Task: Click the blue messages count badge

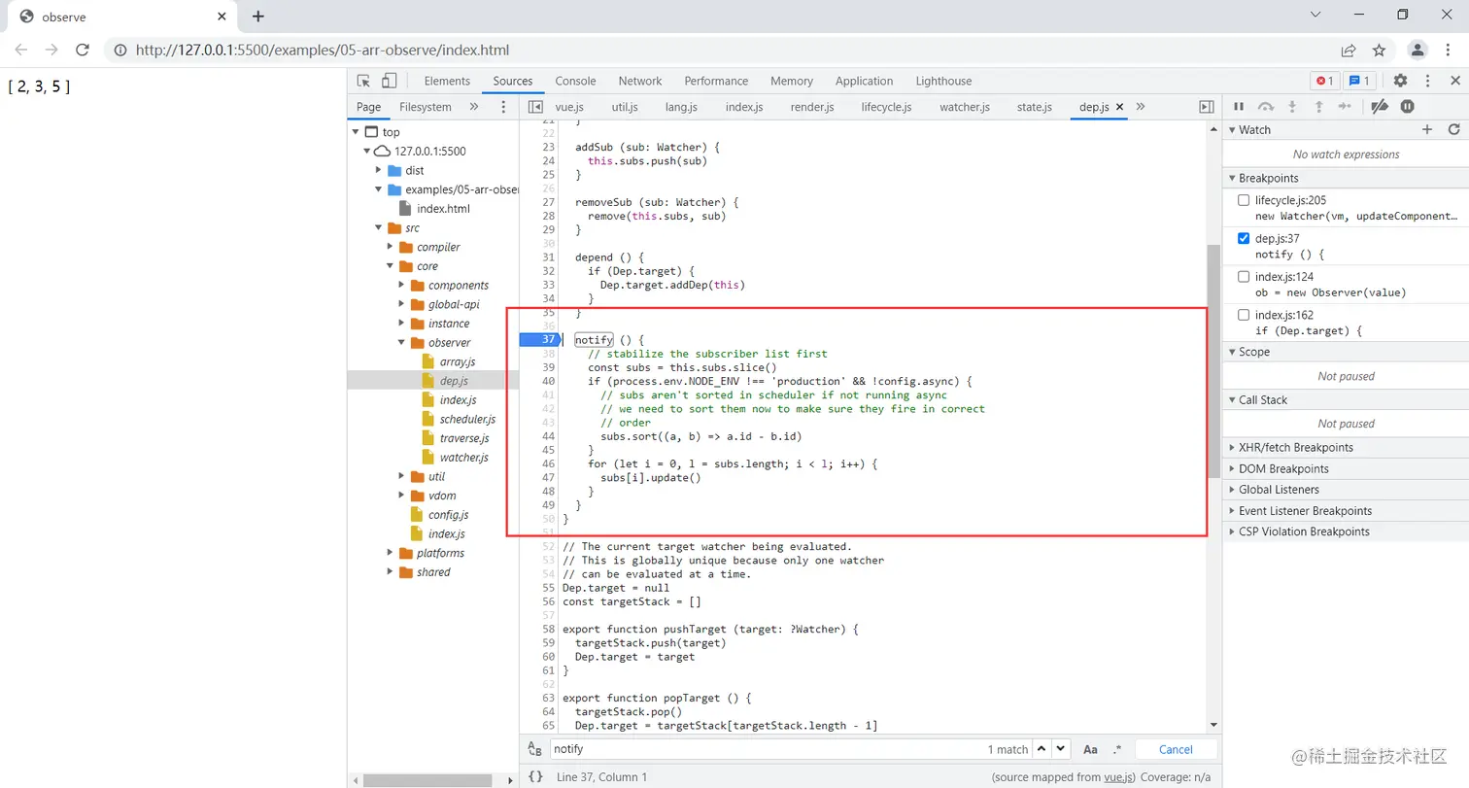Action: coord(1360,81)
